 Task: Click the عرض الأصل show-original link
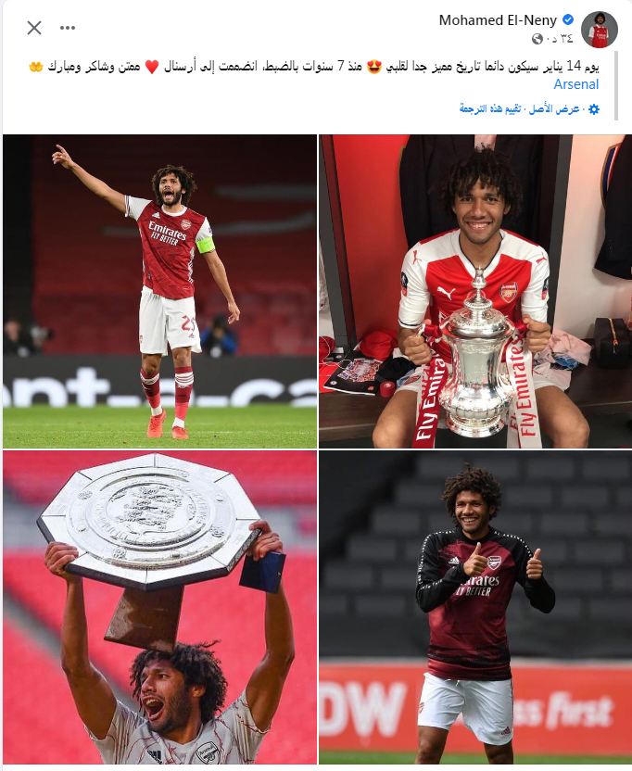coord(554,109)
